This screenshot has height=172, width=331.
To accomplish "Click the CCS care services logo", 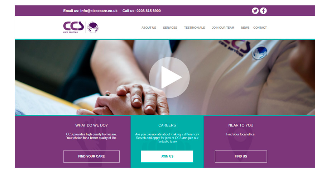I will click(73, 27).
